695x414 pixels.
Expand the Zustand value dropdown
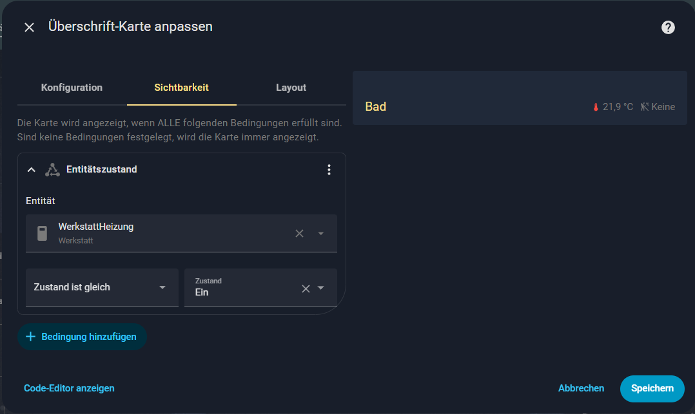[321, 288]
